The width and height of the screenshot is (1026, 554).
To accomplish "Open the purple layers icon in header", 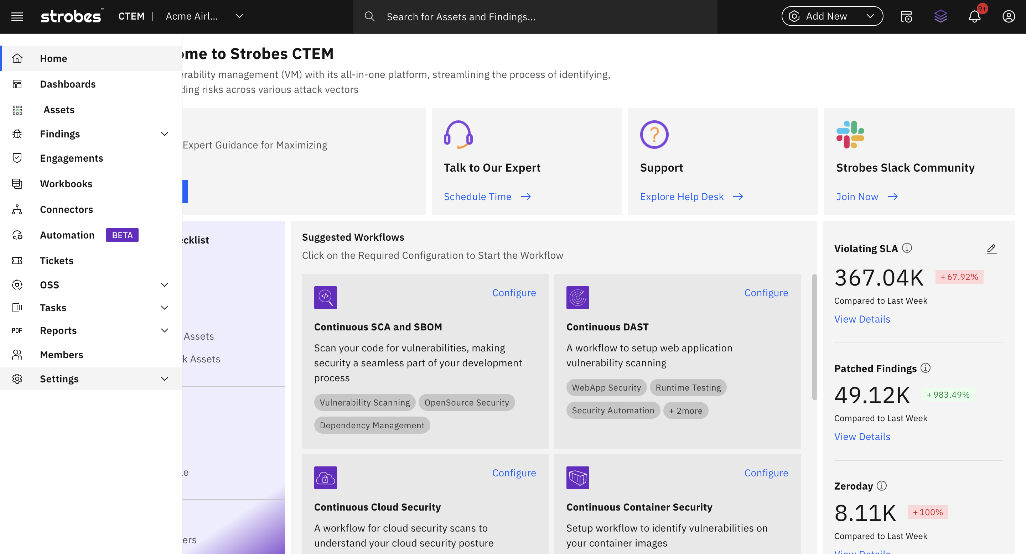I will [940, 16].
